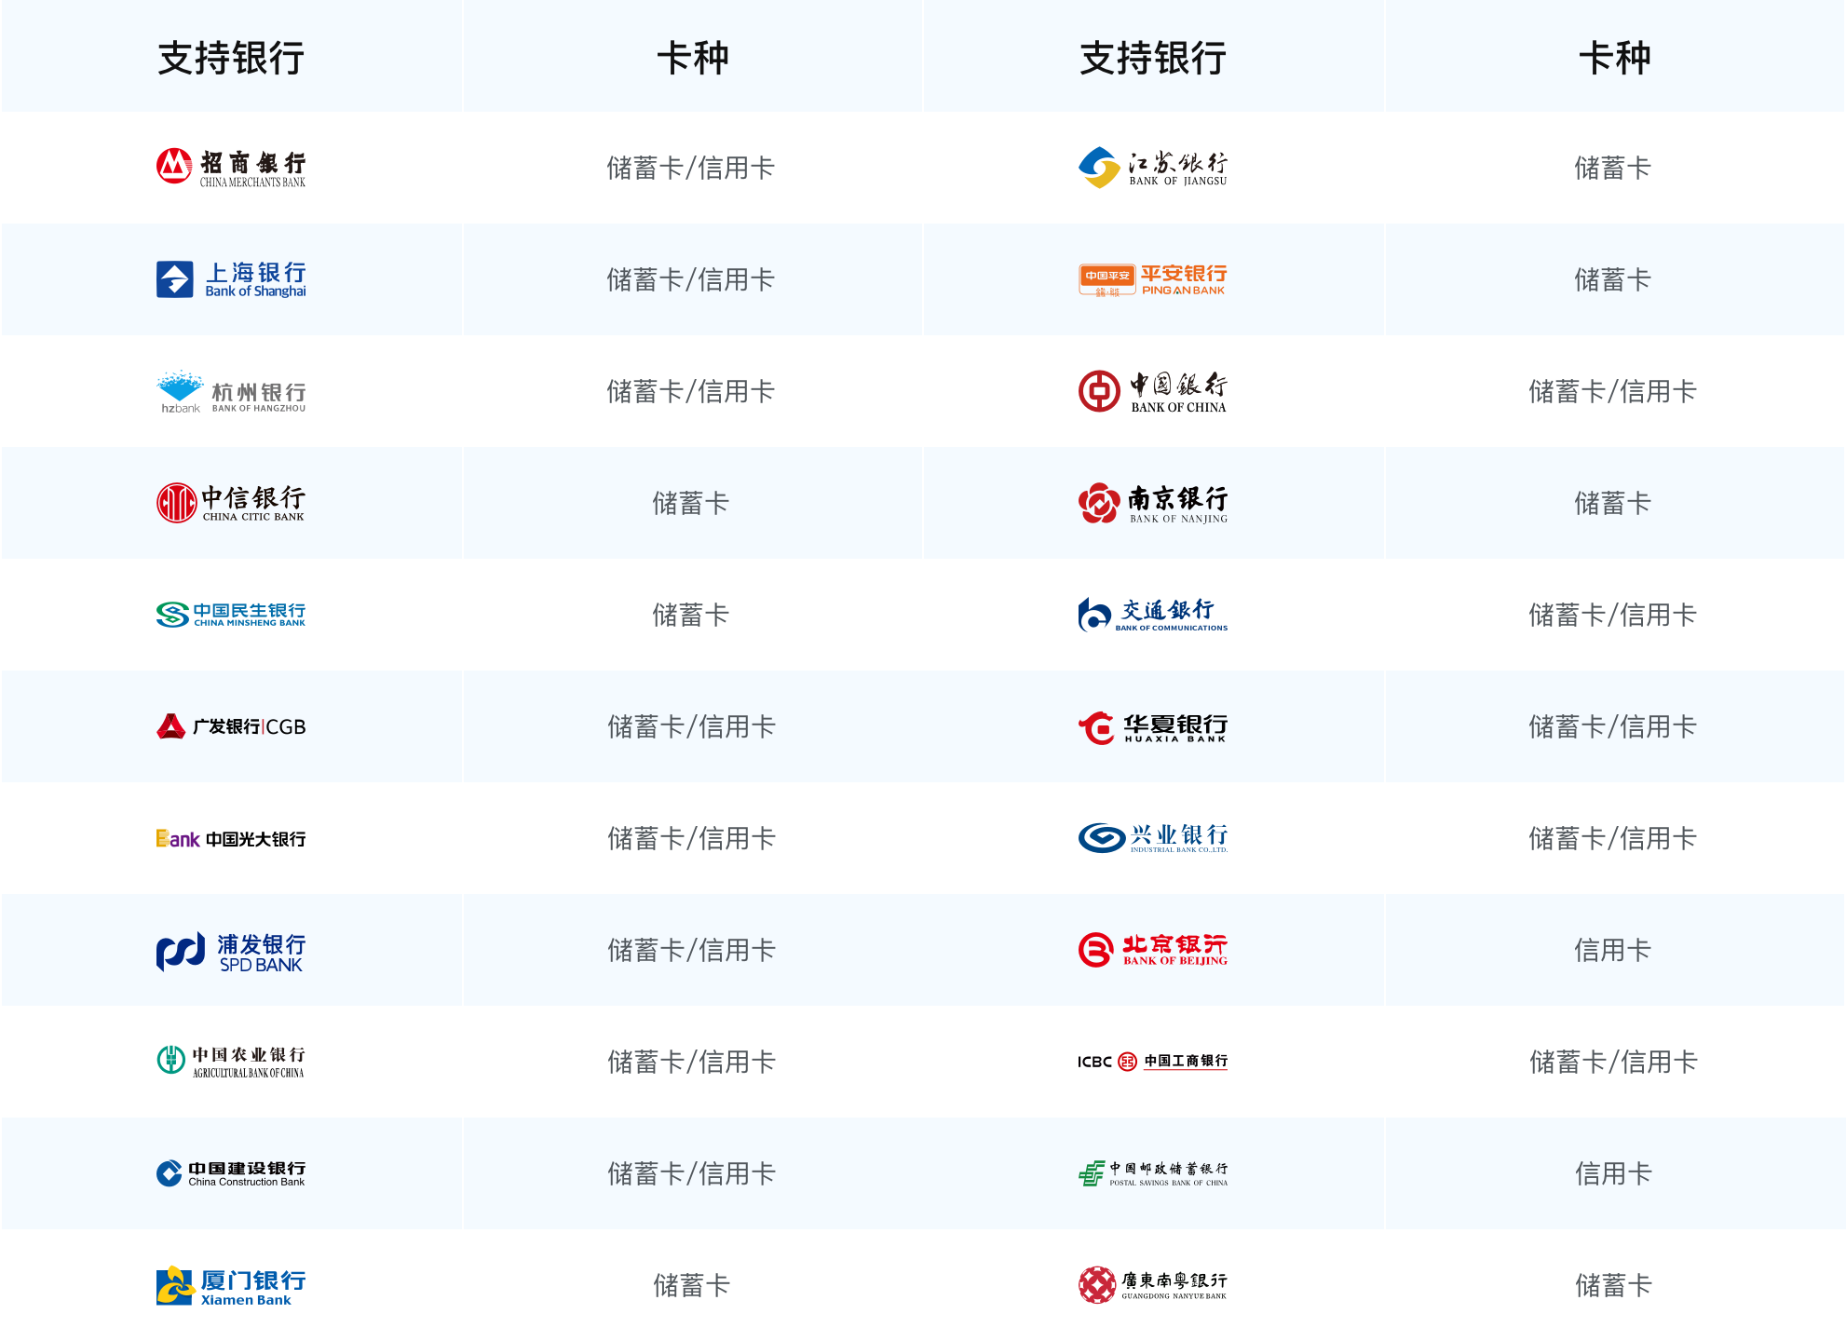
Task: Click the Bank of Beijing logo
Action: click(1153, 950)
